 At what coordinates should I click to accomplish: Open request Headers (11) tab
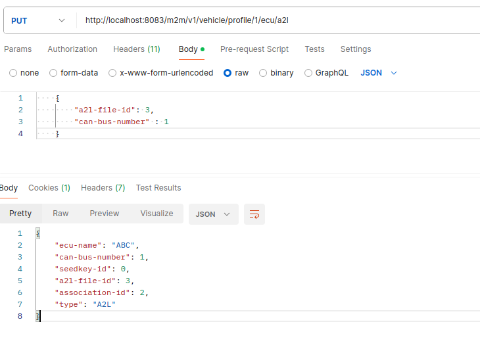[x=136, y=49]
